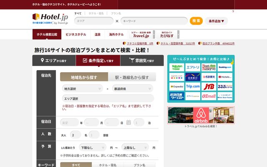Click the help question mark icon
Viewport: 267px width, 167px height.
[x=233, y=11]
